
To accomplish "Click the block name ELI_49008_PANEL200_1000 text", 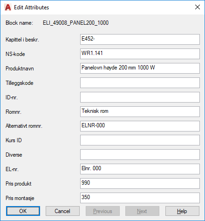I will [75, 23].
